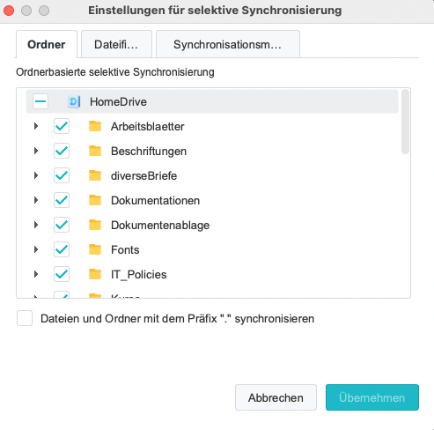Click the diverseBriefe folder icon
This screenshot has height=430, width=434.
95,175
